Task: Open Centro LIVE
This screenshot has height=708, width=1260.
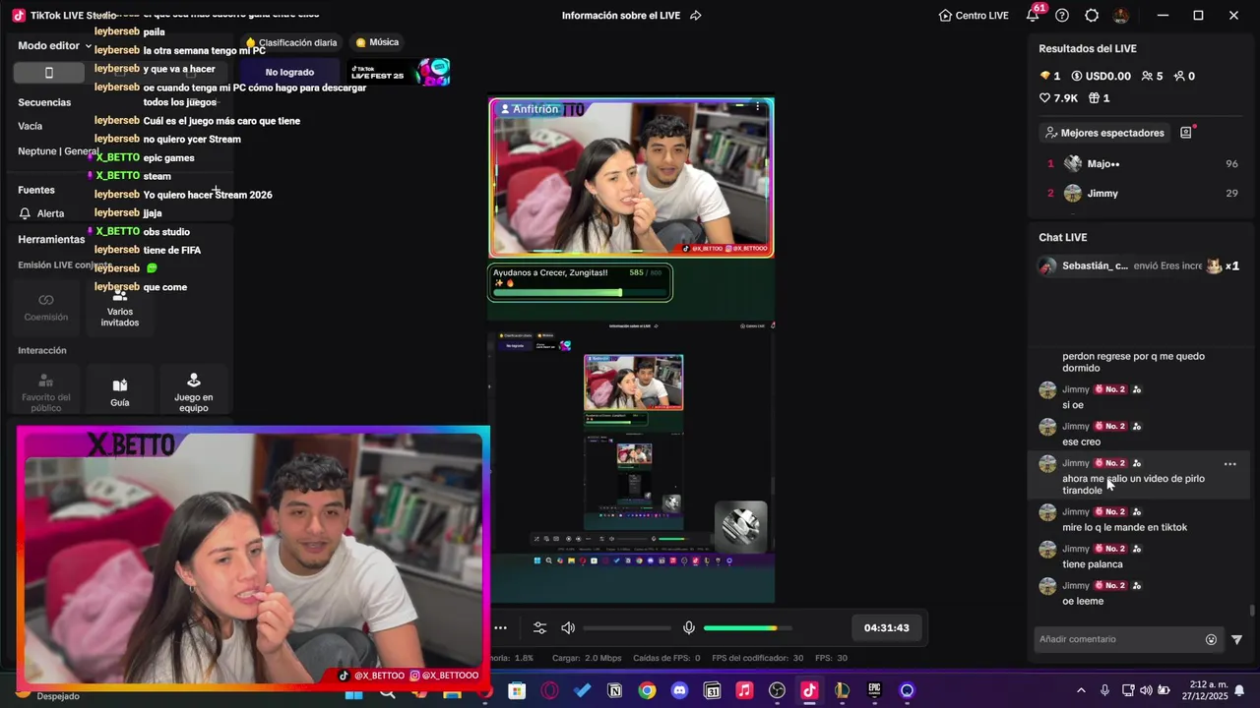Action: click(x=974, y=16)
